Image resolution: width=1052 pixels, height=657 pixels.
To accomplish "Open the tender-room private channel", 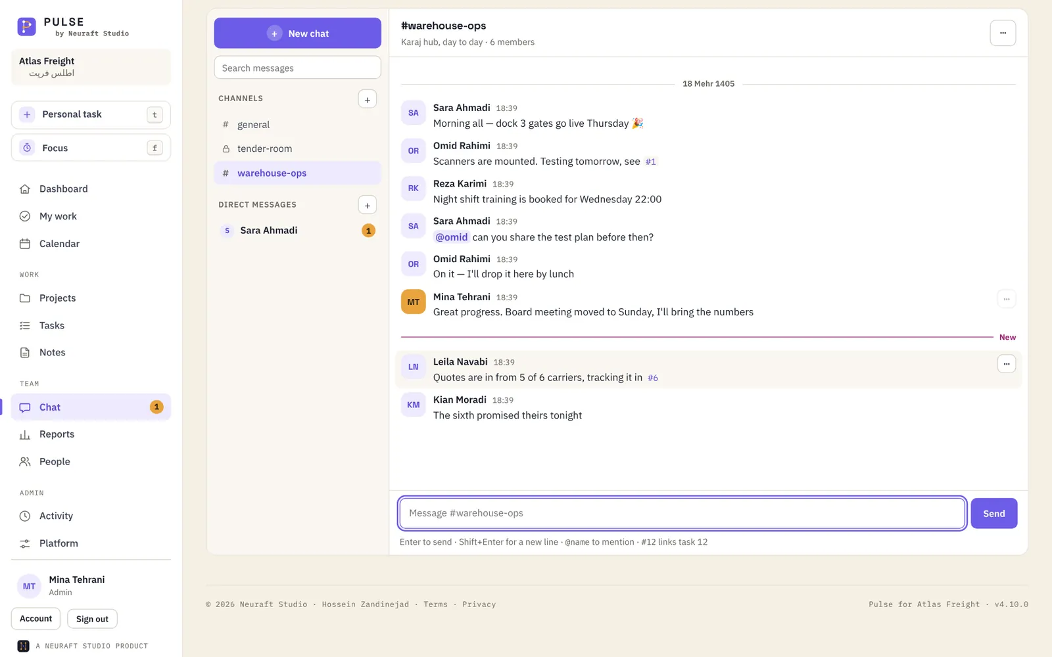I will (x=297, y=148).
